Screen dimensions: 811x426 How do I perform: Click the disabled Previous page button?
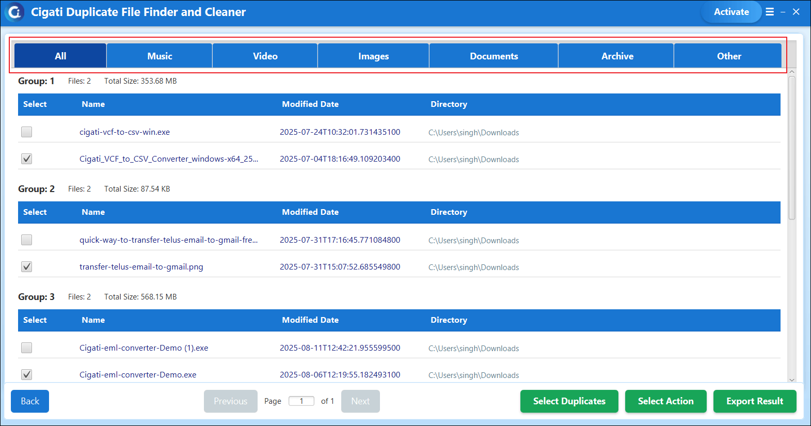pos(231,401)
